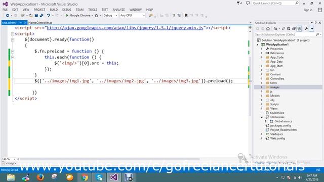
Task: Select favicon.ico in Solution Explorer
Action: pyautogui.click(x=277, y=113)
